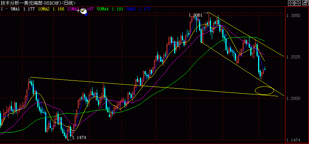The image size is (309, 144).
Task: Click the 1.181 value of 50MA4
Action: [x=117, y=9]
